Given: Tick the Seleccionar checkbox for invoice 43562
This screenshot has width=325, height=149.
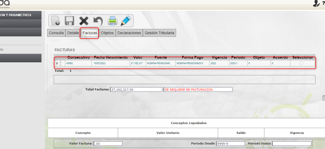Looking at the screenshot, I should (301, 63).
